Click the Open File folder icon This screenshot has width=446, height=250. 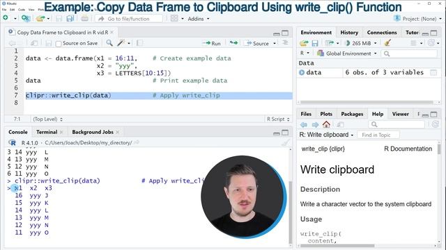[40, 19]
